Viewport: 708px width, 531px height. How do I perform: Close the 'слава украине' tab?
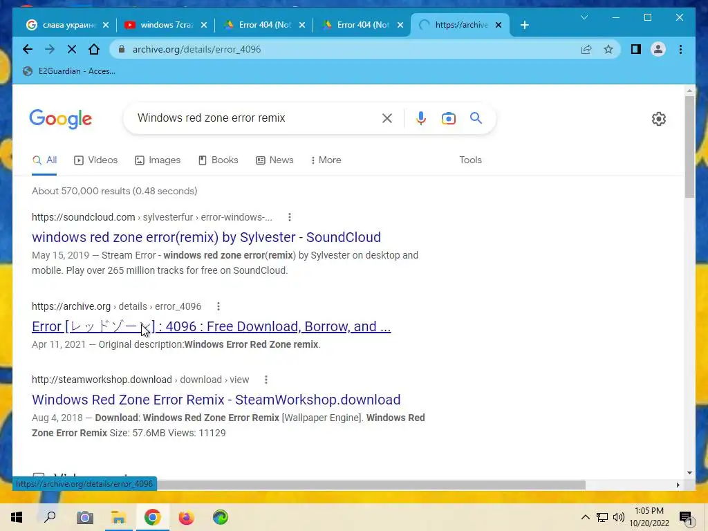(x=106, y=26)
